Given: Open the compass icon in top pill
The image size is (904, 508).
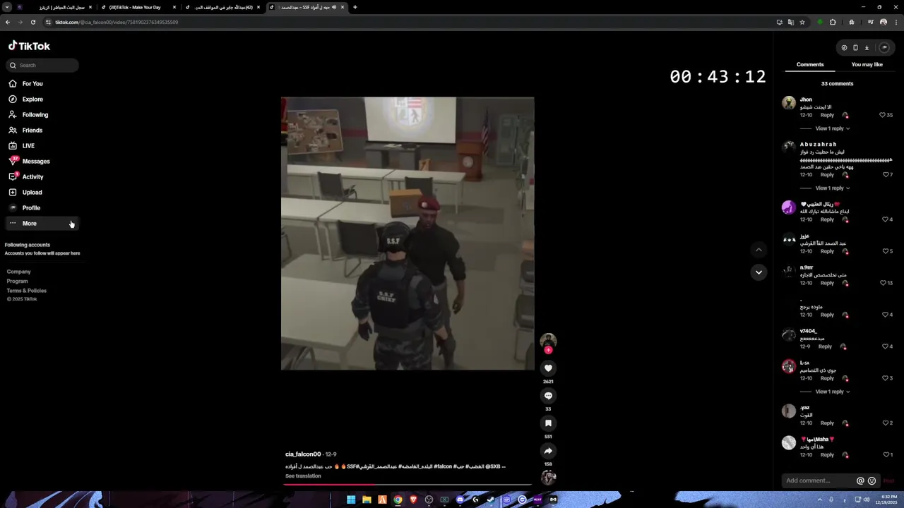Looking at the screenshot, I should pyautogui.click(x=844, y=48).
